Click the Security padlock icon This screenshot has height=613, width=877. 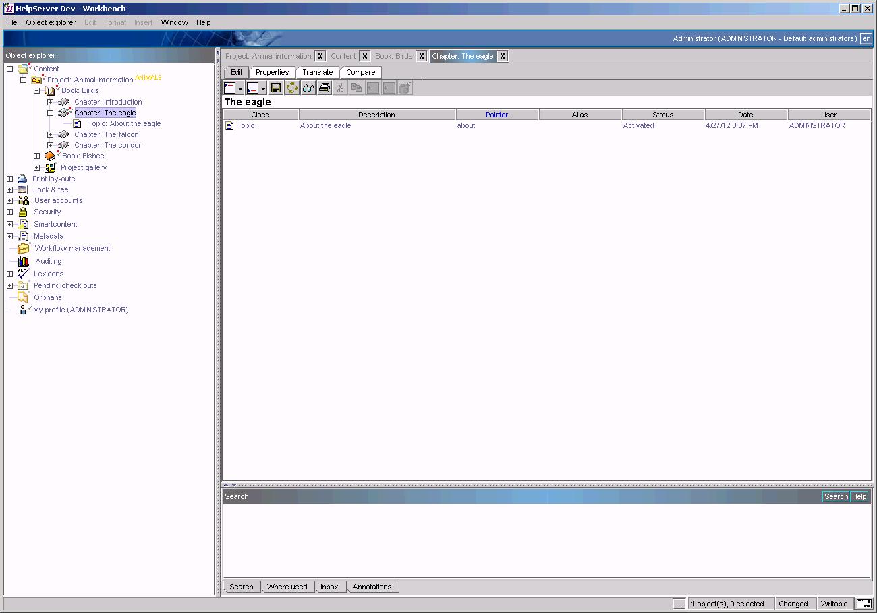click(x=23, y=212)
